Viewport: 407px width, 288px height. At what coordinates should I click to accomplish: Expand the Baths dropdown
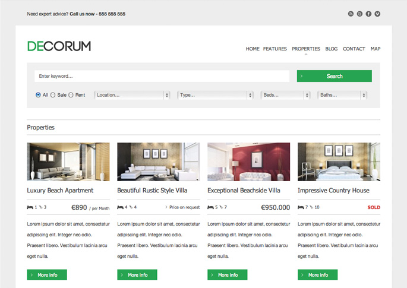click(x=342, y=95)
